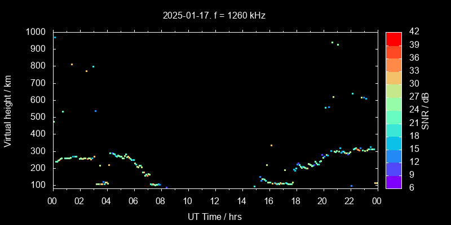451x225 pixels.
Task: Select the 'SNR / dB' colorbar label
Action: coord(426,110)
